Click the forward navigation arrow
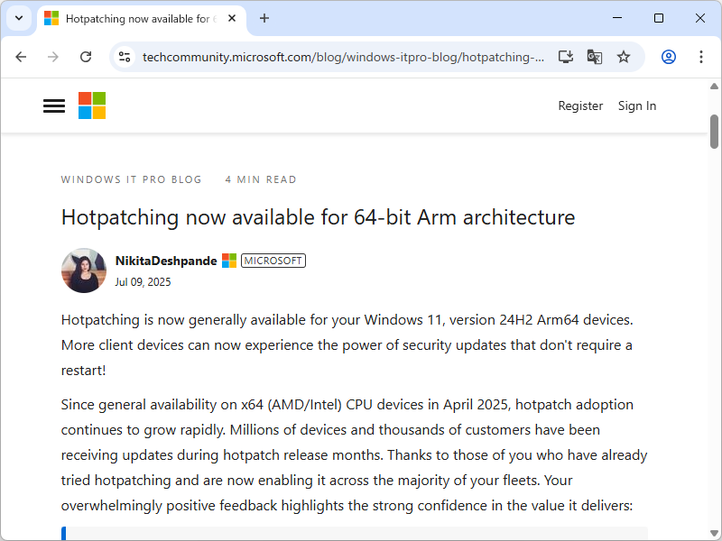The image size is (722, 541). (x=53, y=56)
